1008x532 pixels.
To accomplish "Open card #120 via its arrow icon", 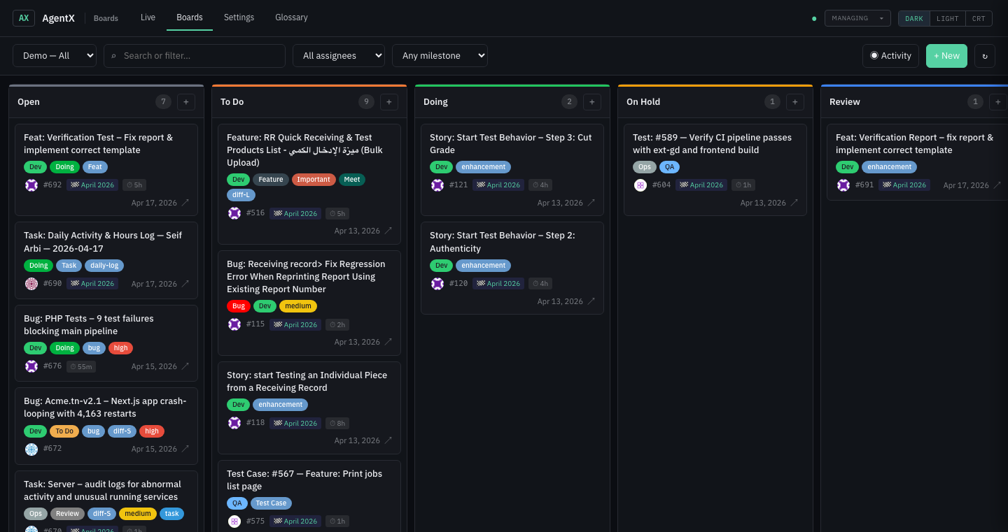I will tap(591, 301).
